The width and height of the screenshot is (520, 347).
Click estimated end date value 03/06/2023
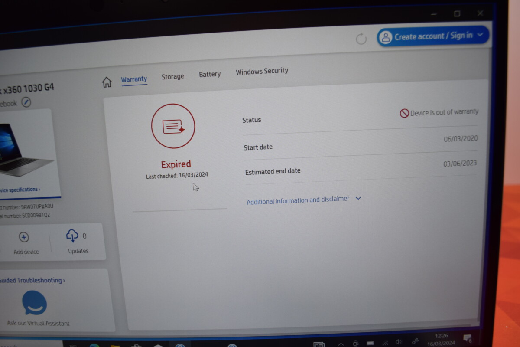coord(460,164)
